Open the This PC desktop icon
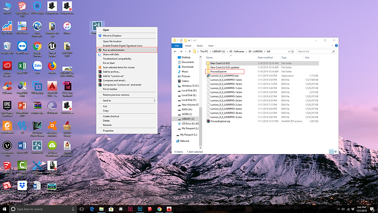The image size is (378, 213). pos(7,8)
